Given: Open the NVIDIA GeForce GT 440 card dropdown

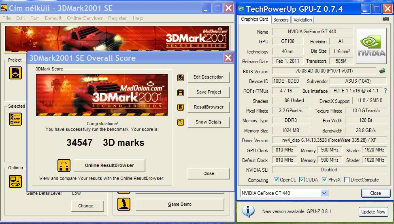Looking at the screenshot, I should (324, 193).
